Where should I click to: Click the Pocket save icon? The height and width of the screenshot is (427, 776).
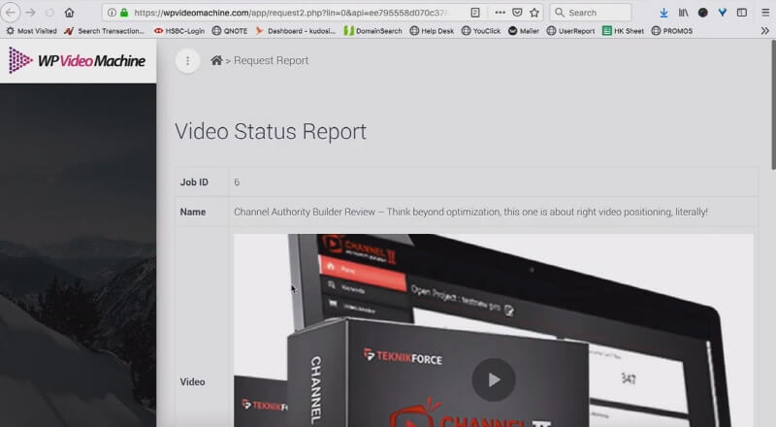coord(517,13)
